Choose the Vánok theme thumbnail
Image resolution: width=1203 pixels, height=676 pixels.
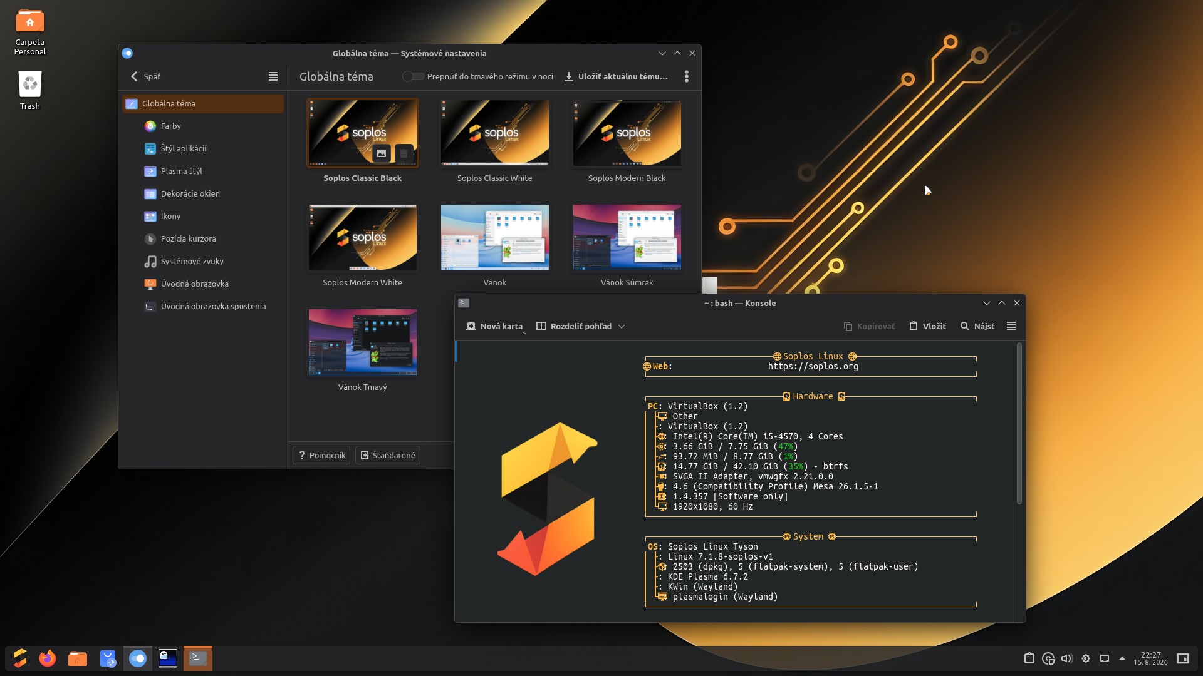coord(495,237)
